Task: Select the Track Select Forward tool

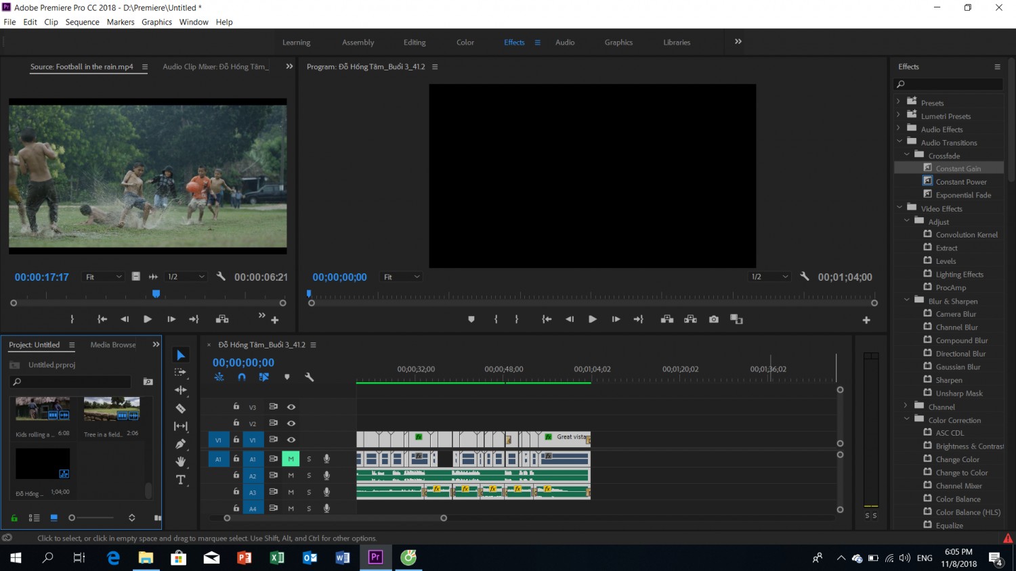Action: tap(181, 372)
